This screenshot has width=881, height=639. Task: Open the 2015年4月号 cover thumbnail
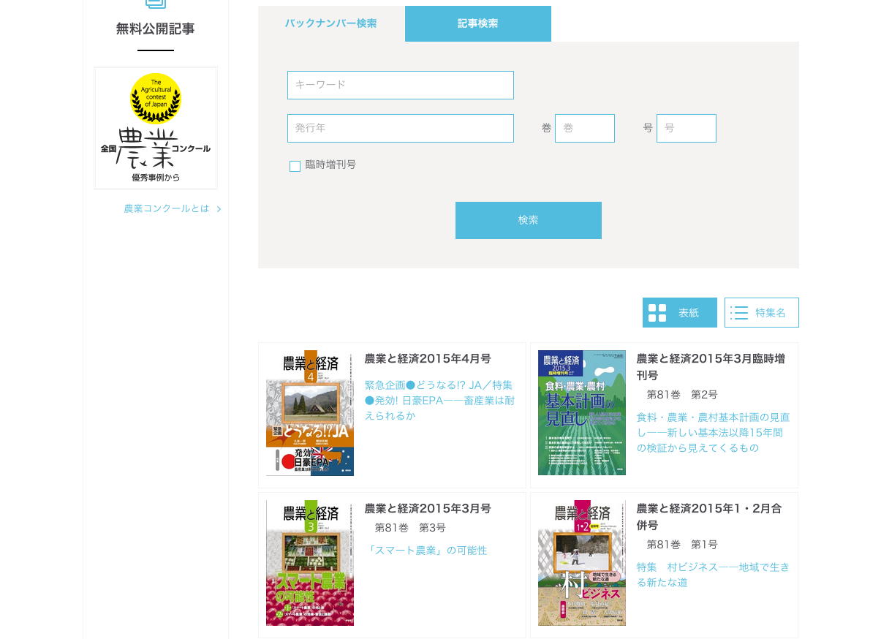310,413
